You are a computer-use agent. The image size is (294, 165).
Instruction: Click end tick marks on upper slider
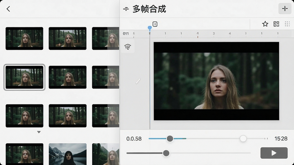pos(266,139)
